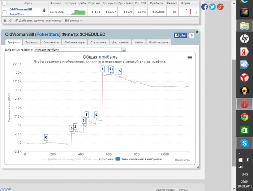Share page via Google Plus icon
Viewport: 253px width, 191px height.
[220, 7]
